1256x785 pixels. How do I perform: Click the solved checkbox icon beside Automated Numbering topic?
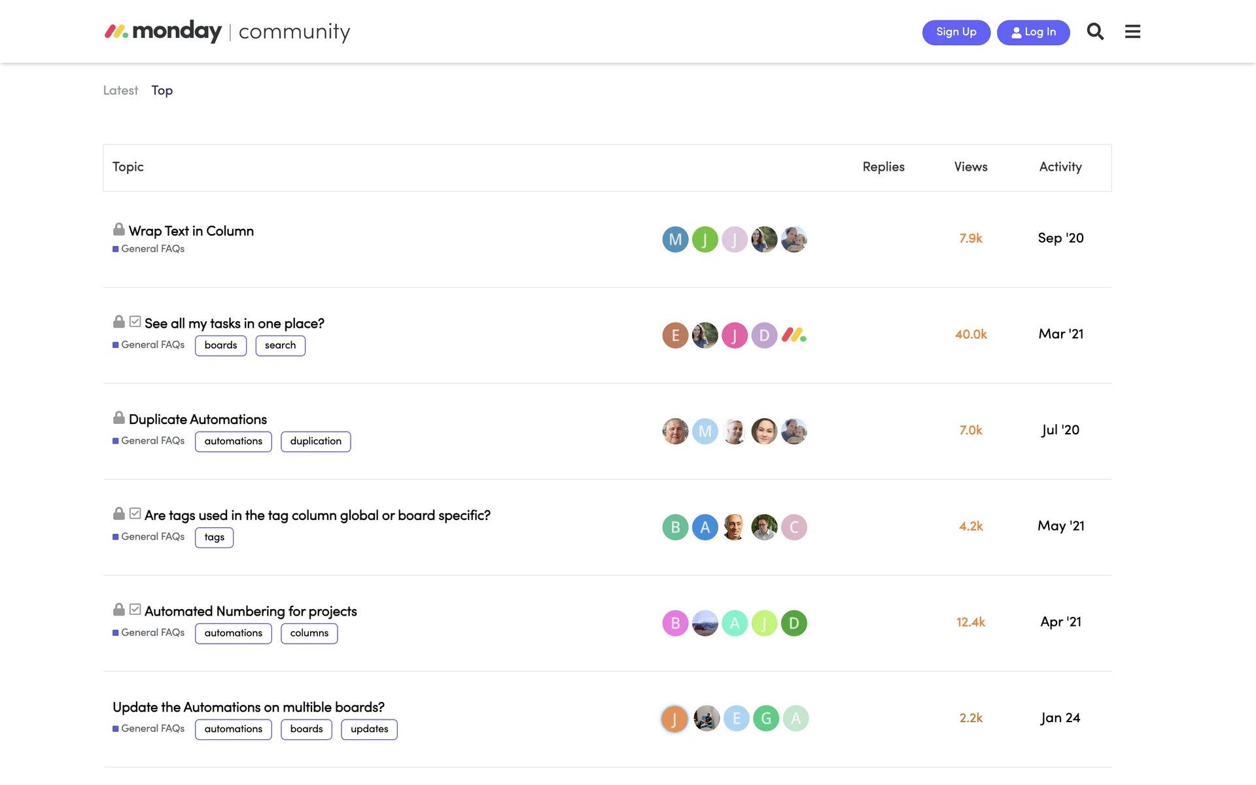(135, 610)
